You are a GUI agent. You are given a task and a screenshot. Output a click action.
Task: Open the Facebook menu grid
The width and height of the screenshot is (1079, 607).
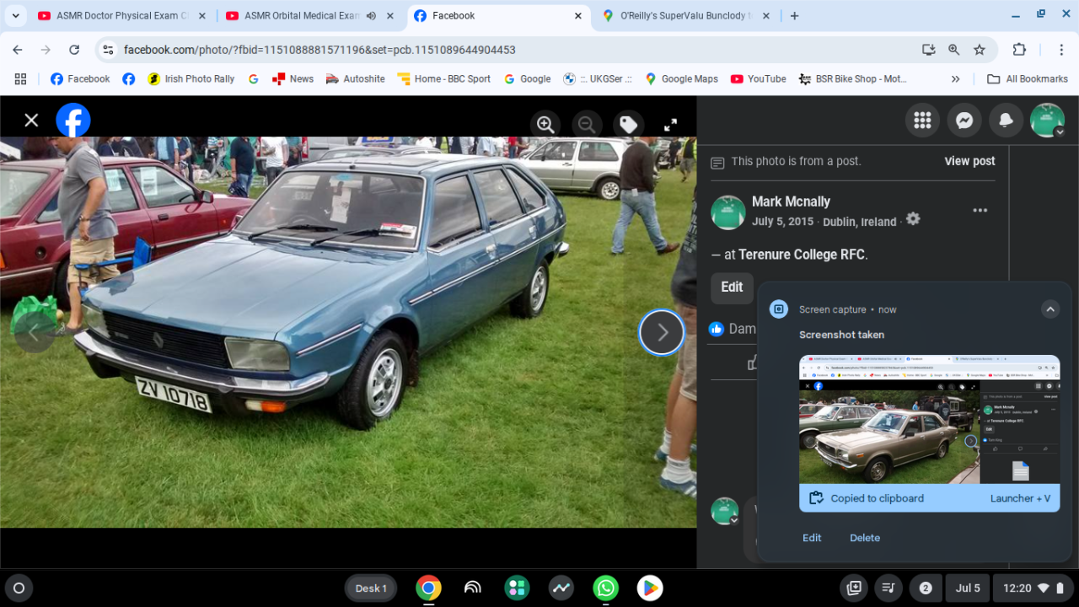pos(922,121)
